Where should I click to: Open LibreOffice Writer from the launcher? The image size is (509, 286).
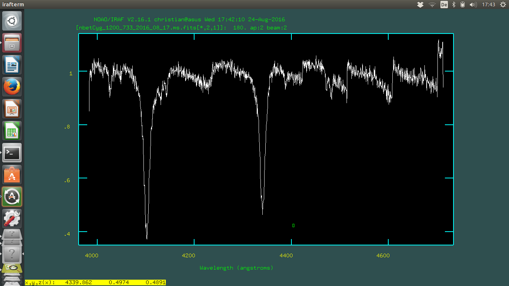(12, 65)
